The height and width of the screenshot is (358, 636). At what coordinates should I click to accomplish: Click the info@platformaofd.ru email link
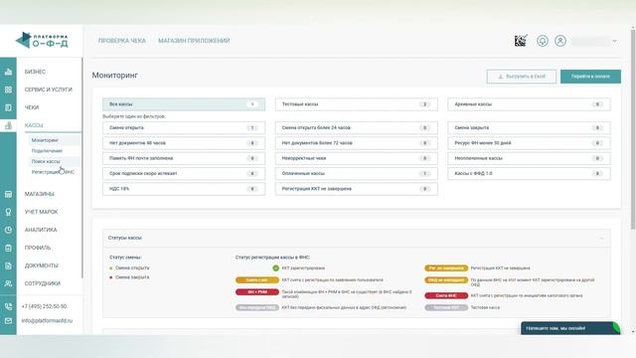(x=47, y=320)
